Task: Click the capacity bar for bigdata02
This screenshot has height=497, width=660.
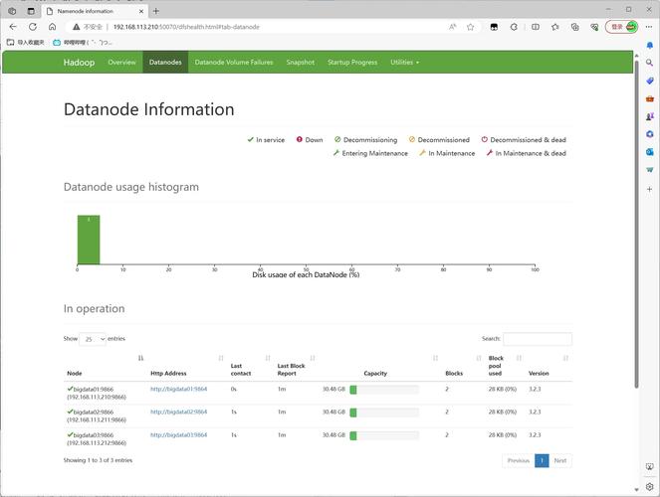Action: point(384,413)
